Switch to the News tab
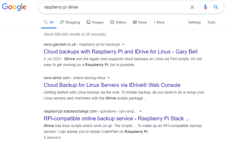The image size is (229, 146). 140,22
